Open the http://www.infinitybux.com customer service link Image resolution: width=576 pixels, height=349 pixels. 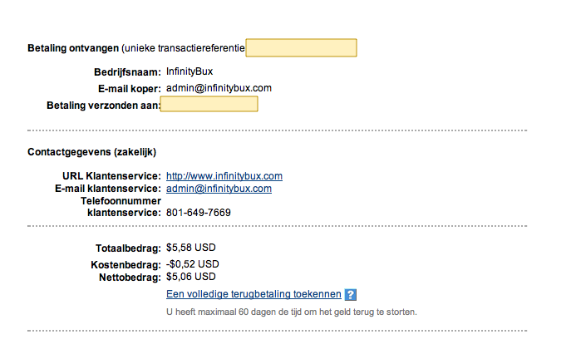pos(224,176)
